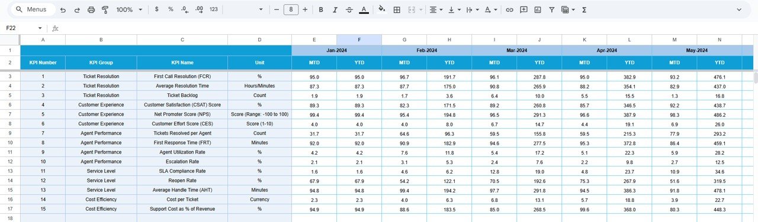Image resolution: width=758 pixels, height=222 pixels.
Task: Increase font size with plus button
Action: pos(305,9)
